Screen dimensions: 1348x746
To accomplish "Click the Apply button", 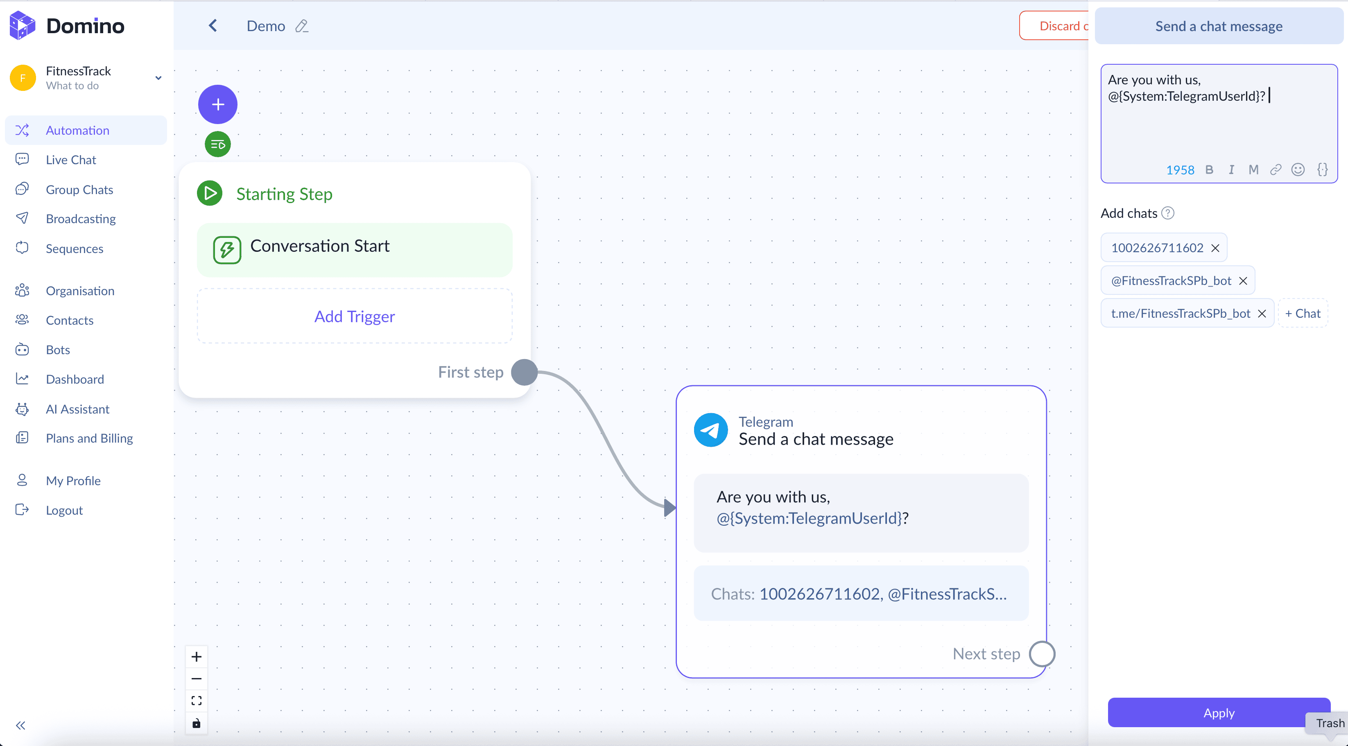I will point(1219,712).
